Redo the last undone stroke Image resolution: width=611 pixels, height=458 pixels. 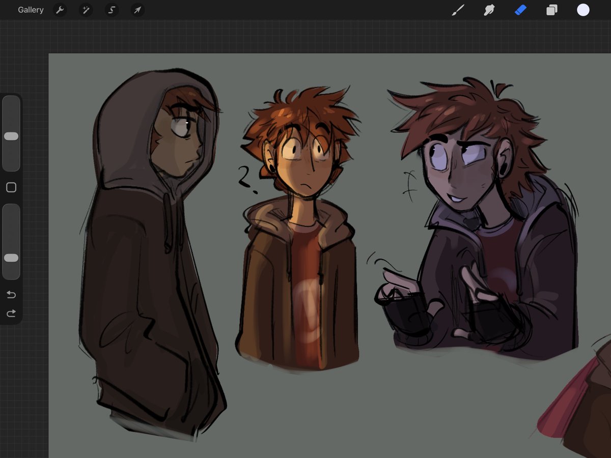11,313
